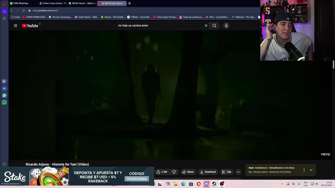Click the page vertical scrollbar
The width and height of the screenshot is (335, 188).
333,65
